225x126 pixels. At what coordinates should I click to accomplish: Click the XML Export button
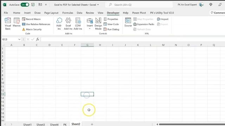coord(162,24)
